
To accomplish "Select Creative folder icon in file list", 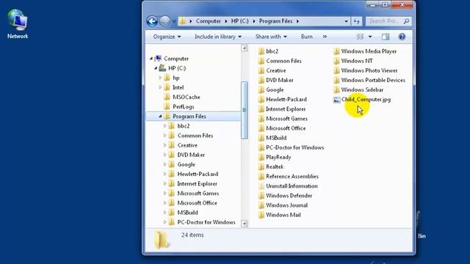I will point(261,70).
